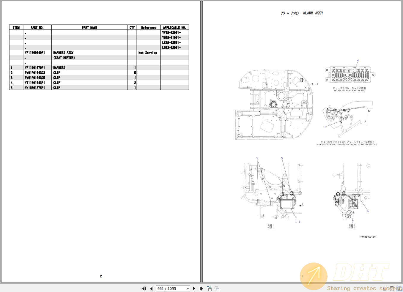Click the DETAIL OF FUSE & RELAY BOX caption
Viewport: 403px width, 292px height.
[x=349, y=91]
